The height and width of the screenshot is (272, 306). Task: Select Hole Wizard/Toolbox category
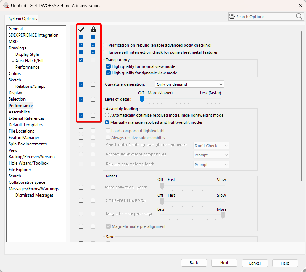[28, 163]
